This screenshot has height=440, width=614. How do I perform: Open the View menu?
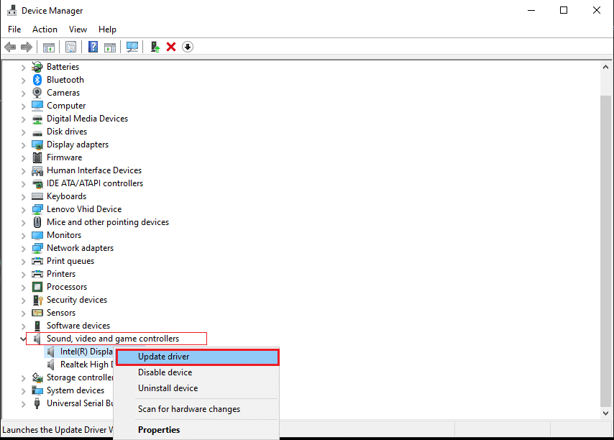[78, 29]
